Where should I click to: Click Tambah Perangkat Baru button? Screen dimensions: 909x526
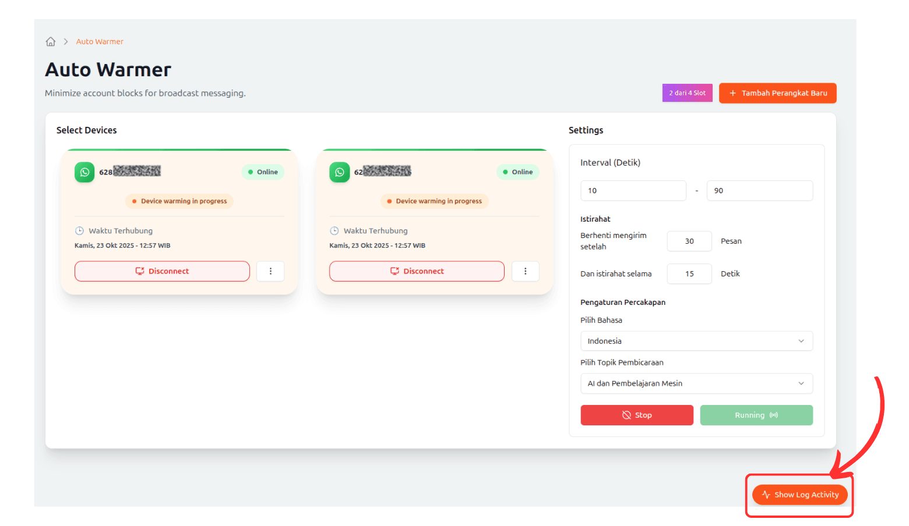(x=777, y=93)
